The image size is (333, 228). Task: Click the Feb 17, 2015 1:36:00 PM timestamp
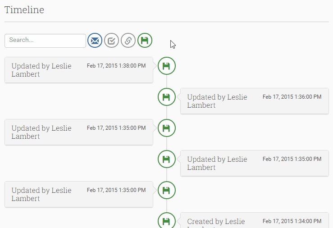click(x=292, y=97)
